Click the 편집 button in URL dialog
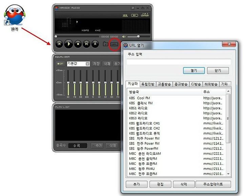 pos(160,184)
